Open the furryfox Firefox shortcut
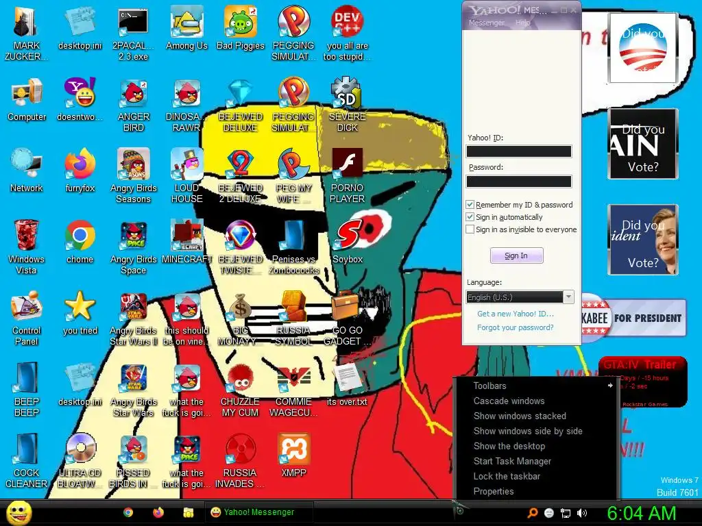Viewport: 702px width, 526px height. (x=80, y=171)
